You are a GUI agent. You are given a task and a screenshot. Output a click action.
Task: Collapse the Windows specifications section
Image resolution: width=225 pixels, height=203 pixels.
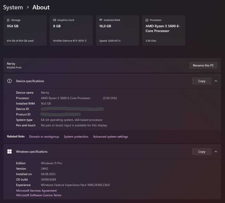(216, 152)
